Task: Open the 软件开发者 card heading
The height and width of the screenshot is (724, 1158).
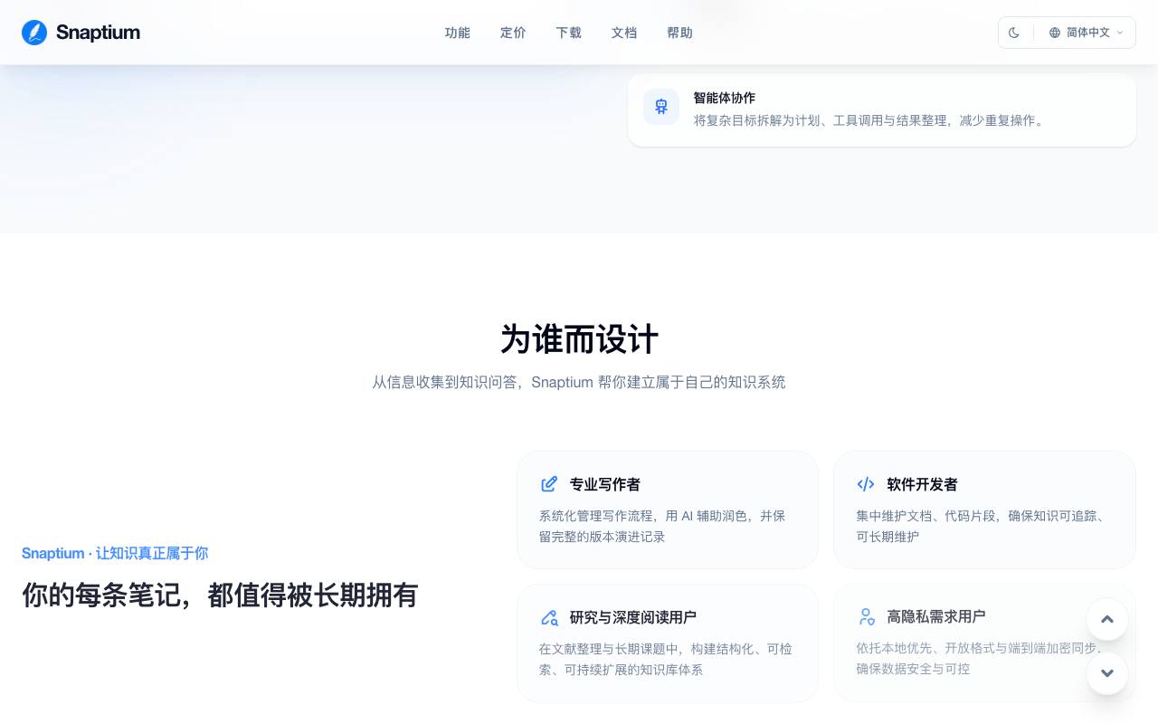Action: [x=923, y=484]
